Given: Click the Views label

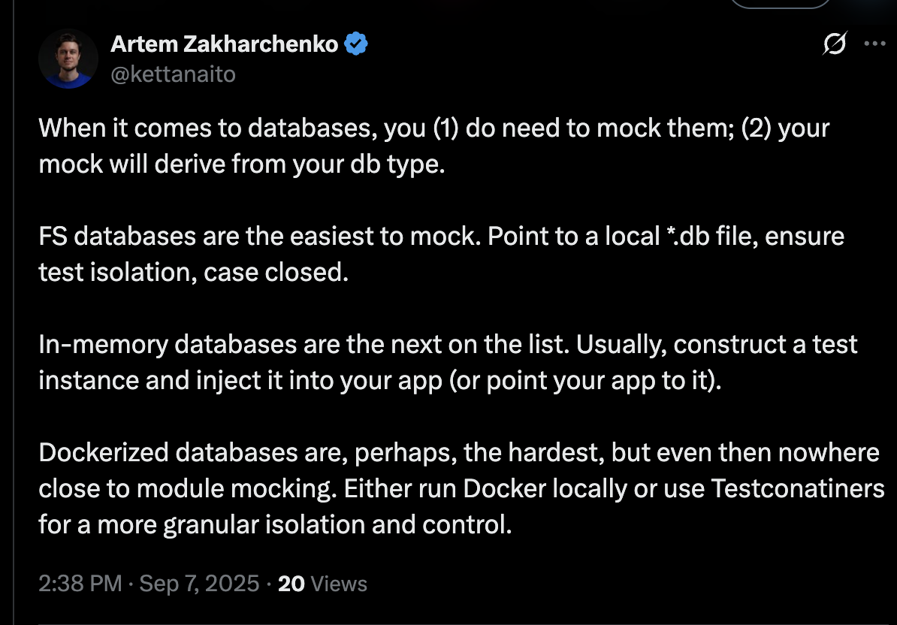Looking at the screenshot, I should [339, 584].
